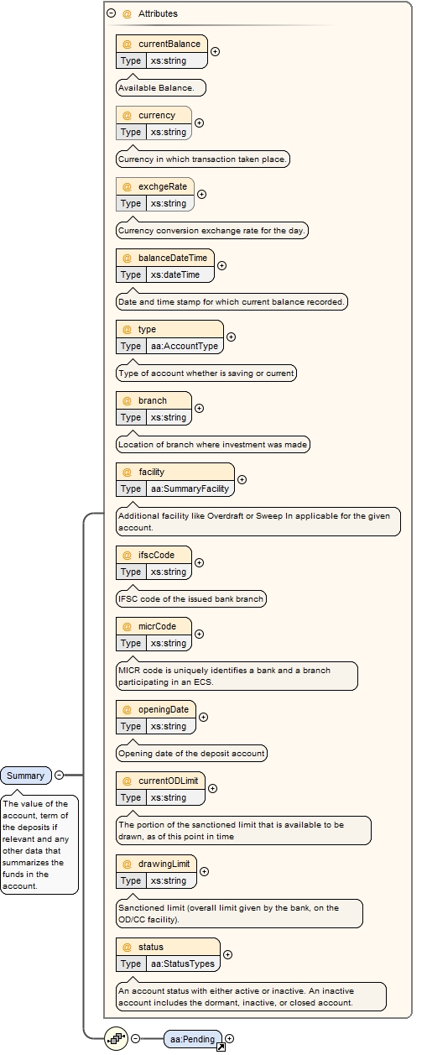This screenshot has width=427, height=1055.
Task: Expand balanceDateTime attribute
Action: (221, 266)
